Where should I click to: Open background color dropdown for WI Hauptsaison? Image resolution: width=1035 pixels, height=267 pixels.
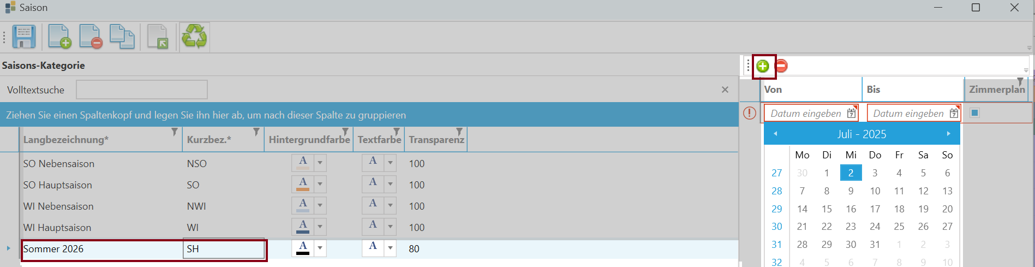coord(320,227)
